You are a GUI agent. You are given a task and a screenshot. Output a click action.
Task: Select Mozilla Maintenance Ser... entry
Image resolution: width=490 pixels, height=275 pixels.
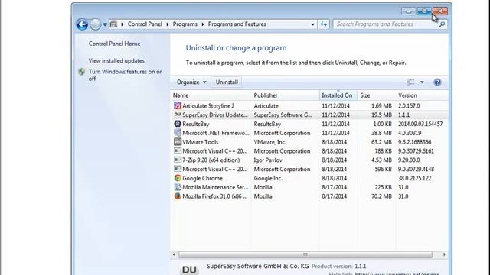pyautogui.click(x=215, y=187)
